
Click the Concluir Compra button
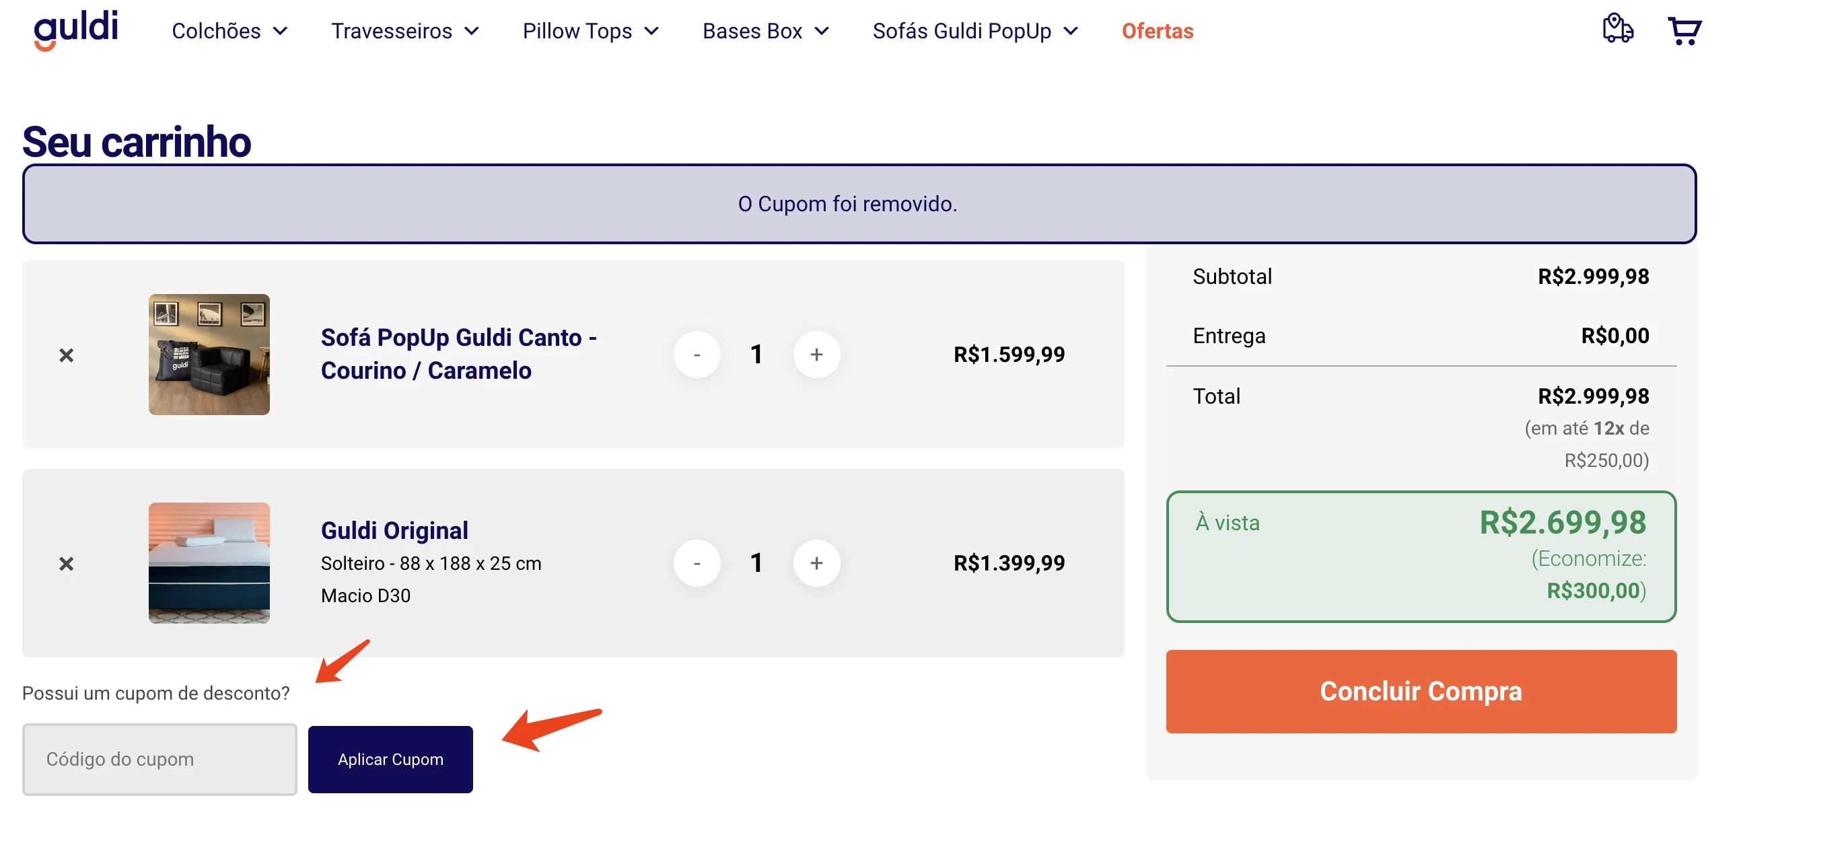tap(1421, 691)
